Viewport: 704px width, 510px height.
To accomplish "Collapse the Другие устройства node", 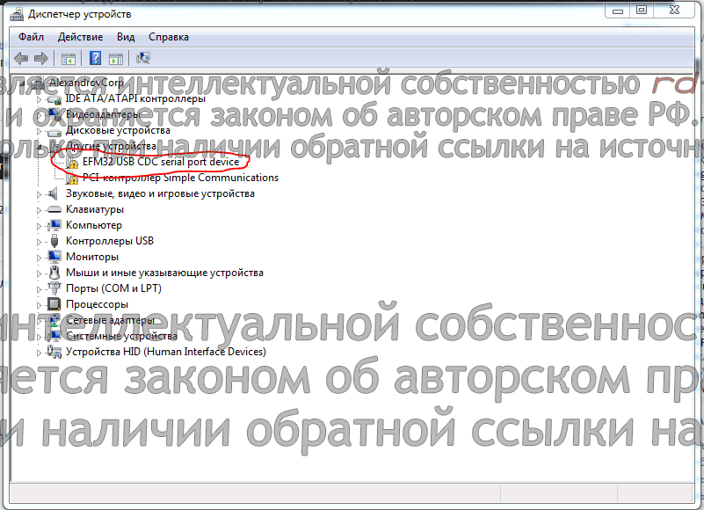I will tap(40, 146).
